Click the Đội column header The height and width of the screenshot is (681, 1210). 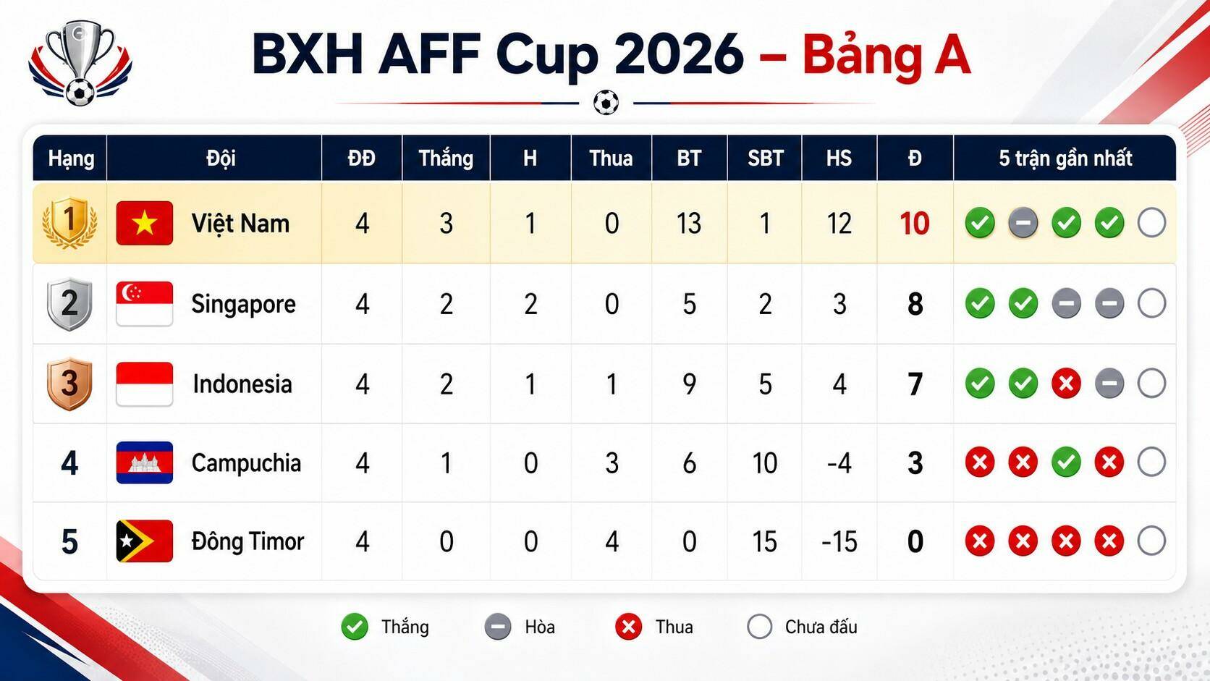[221, 158]
